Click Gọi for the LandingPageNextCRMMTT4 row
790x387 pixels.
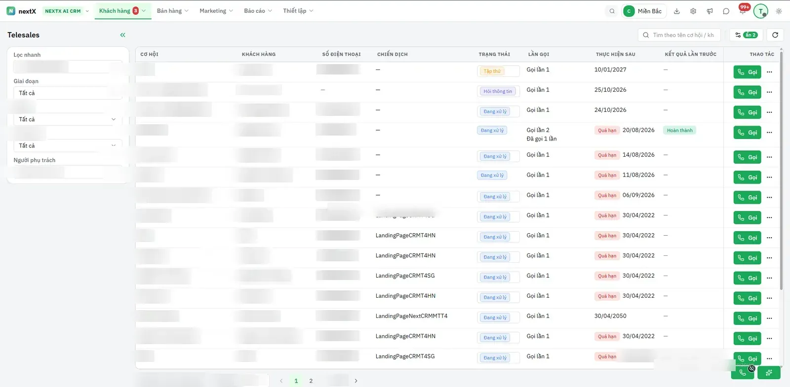point(747,318)
